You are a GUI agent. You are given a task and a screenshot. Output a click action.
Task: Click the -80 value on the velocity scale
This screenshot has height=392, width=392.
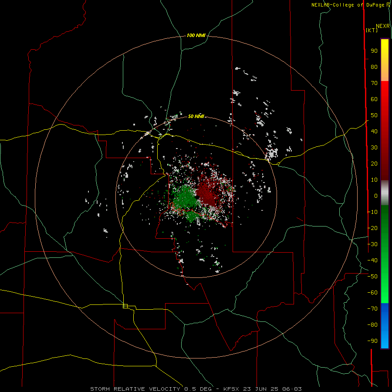click(x=372, y=325)
